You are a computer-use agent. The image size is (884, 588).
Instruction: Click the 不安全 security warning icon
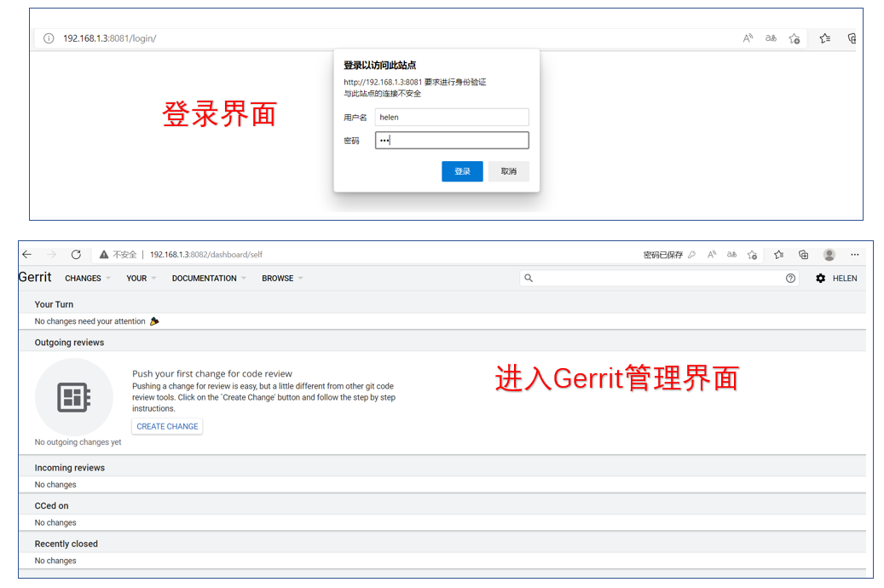[x=104, y=254]
